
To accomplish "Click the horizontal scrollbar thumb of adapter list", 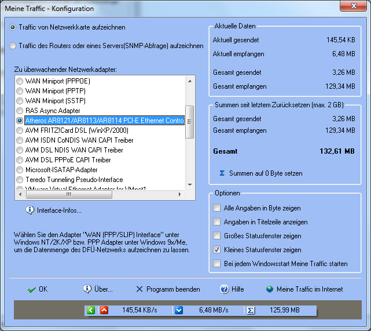I will click(69, 195).
